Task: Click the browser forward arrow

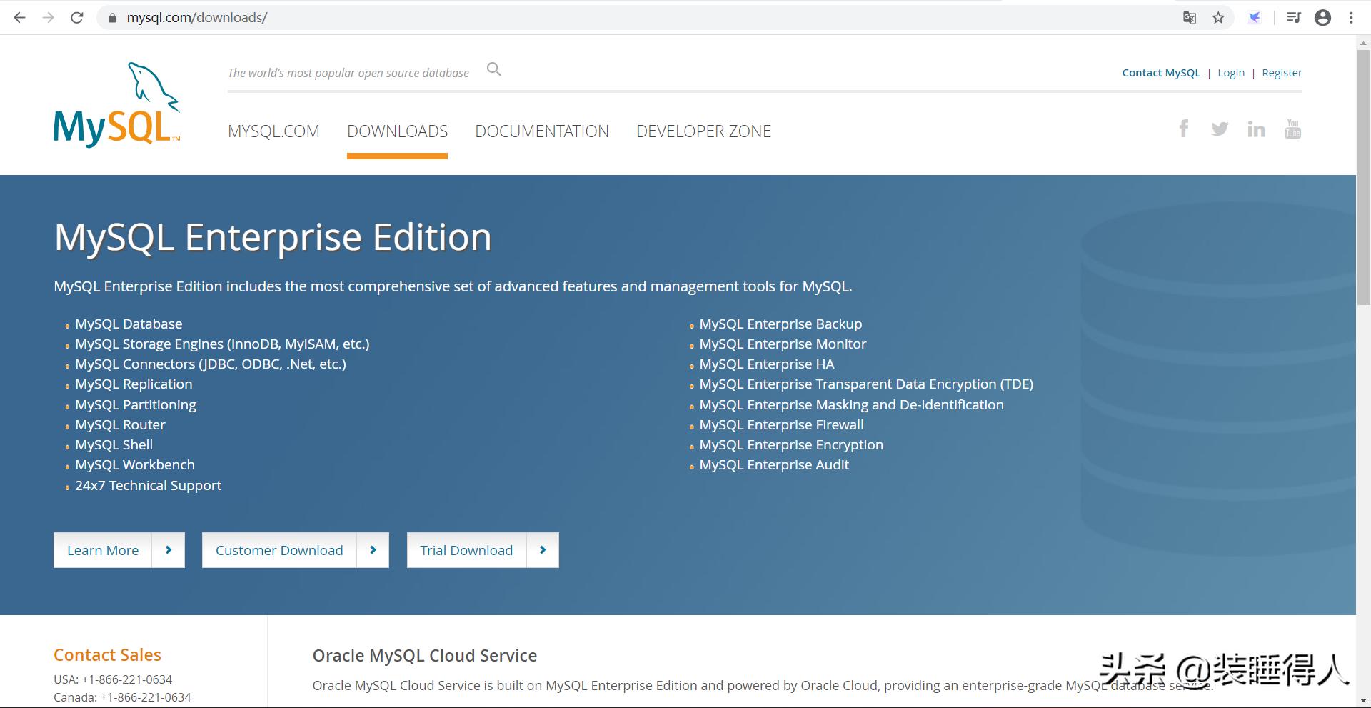Action: (48, 18)
